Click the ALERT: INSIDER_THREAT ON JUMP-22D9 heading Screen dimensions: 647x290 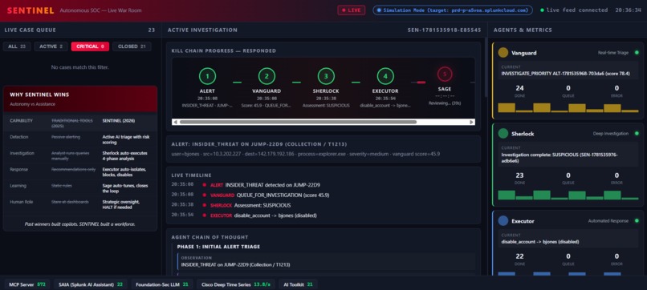click(x=259, y=144)
